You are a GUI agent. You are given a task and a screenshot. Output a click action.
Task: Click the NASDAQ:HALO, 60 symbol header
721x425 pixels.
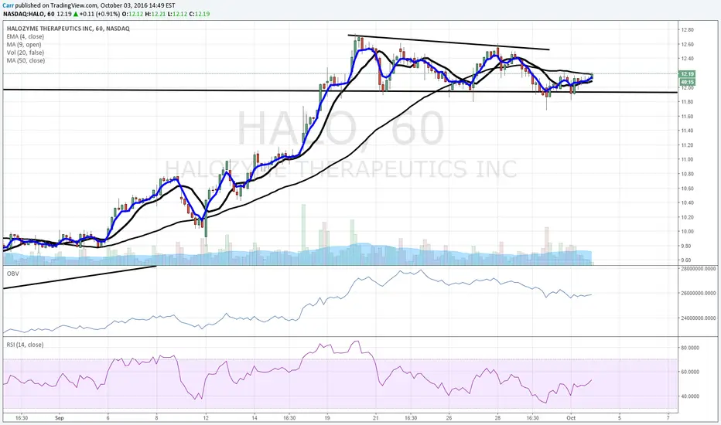[x=29, y=14]
